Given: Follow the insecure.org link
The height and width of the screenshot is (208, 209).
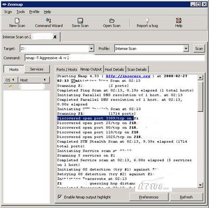Looking at the screenshot, I should pyautogui.click(x=128, y=76).
